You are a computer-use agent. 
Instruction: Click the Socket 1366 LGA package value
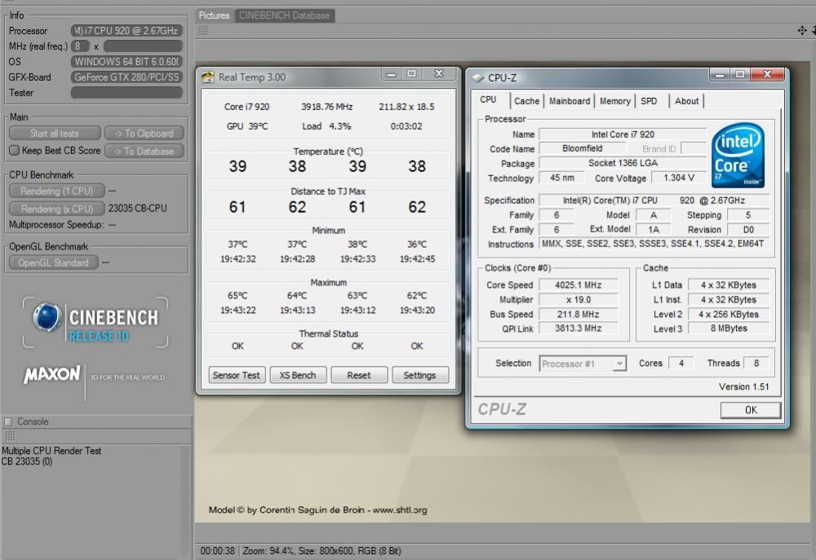pos(623,163)
